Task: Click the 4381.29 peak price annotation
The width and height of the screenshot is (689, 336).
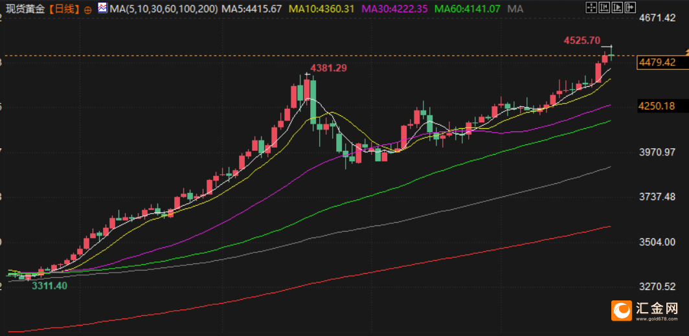Action: pyautogui.click(x=329, y=68)
